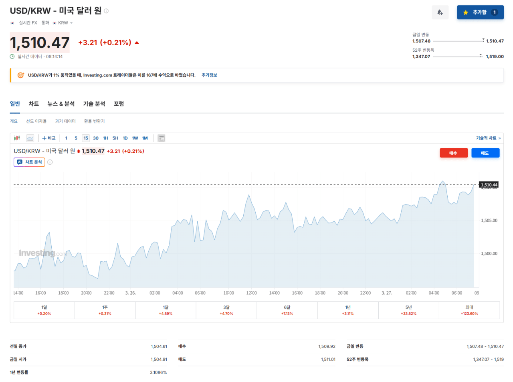Click the 52주 변동폭 range slider marker
Screen dimensions: 513x382
tap(481, 56)
